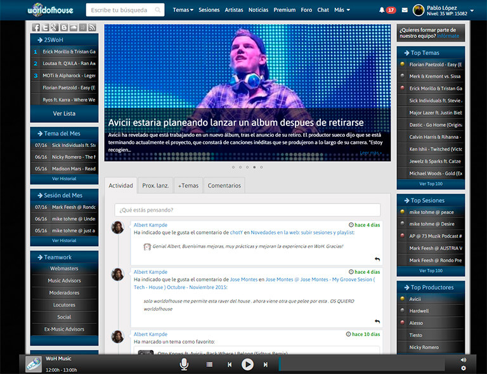Click Ver Top 100 under Top Sesiones

(x=431, y=271)
